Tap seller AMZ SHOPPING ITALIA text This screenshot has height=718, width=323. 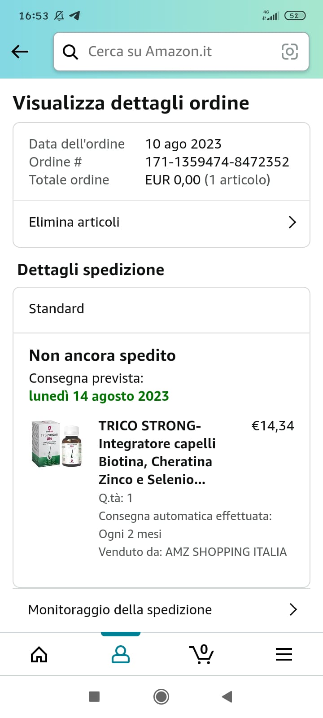click(x=226, y=552)
